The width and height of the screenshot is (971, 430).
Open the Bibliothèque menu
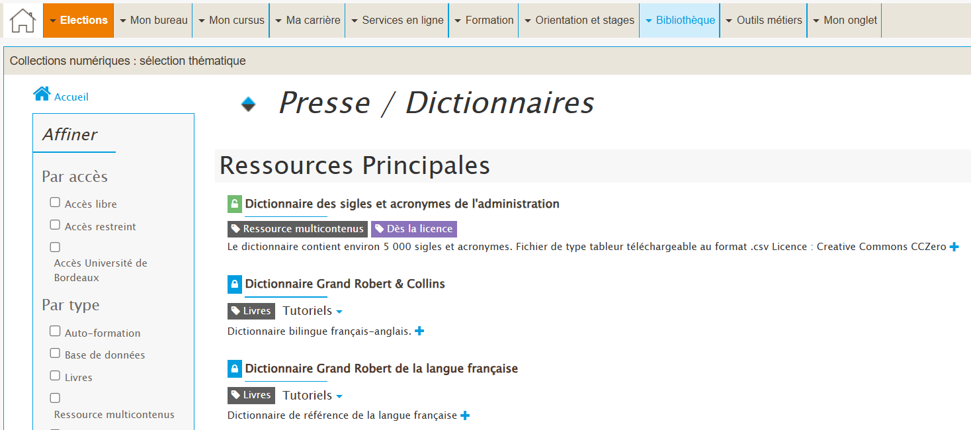[x=679, y=21]
